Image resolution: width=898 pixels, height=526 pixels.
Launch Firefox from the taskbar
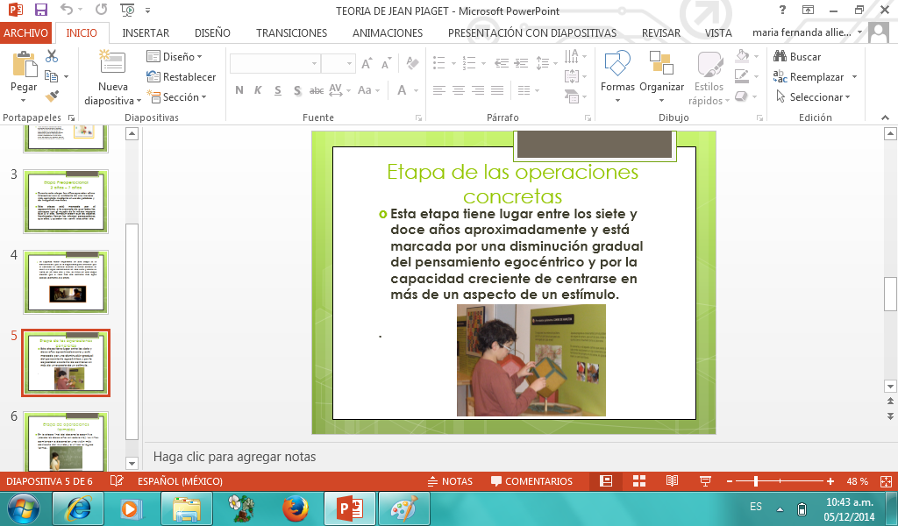295,508
